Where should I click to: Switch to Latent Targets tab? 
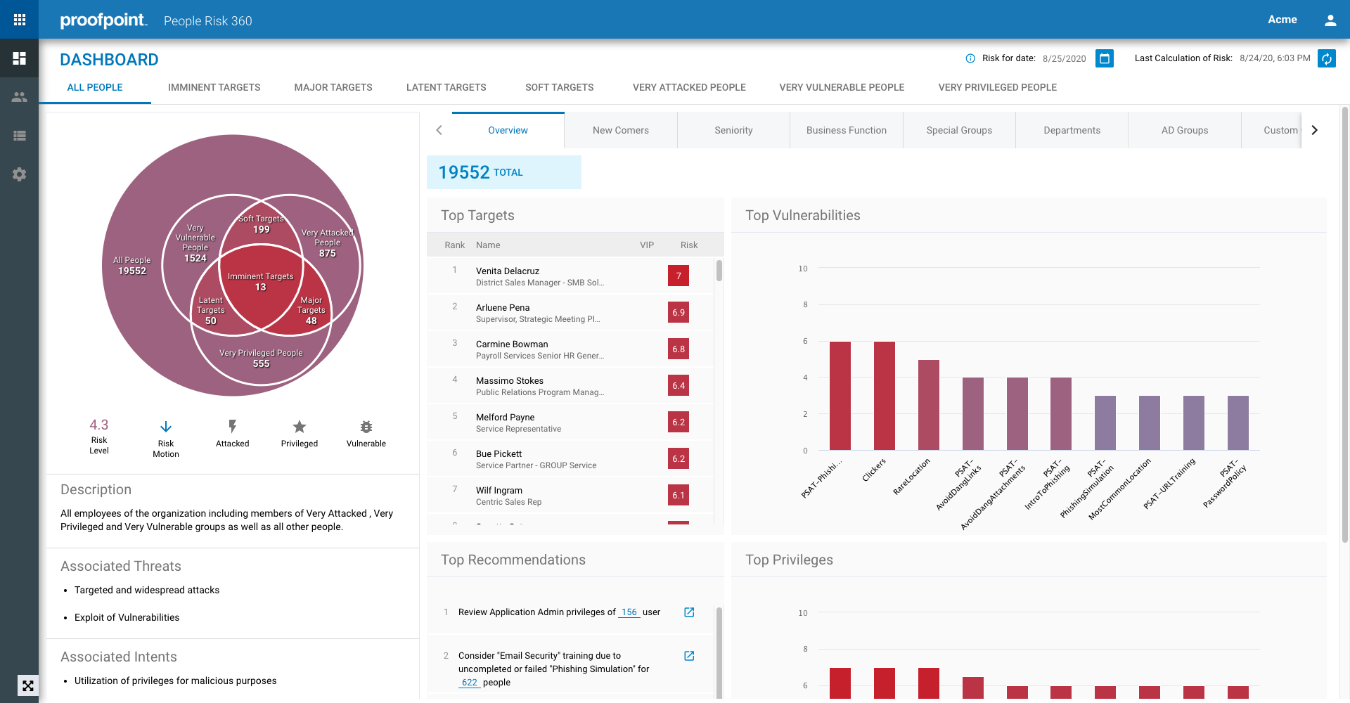(x=446, y=87)
